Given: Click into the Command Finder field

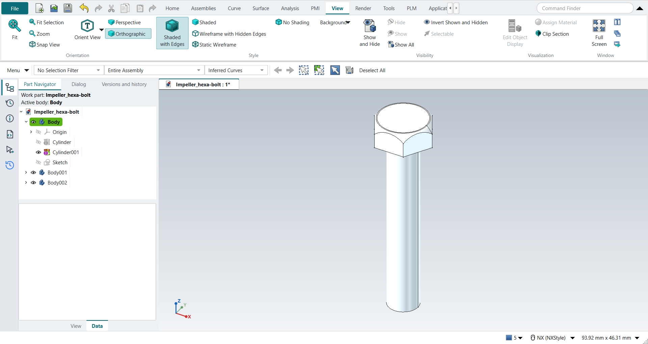Looking at the screenshot, I should tap(585, 8).
